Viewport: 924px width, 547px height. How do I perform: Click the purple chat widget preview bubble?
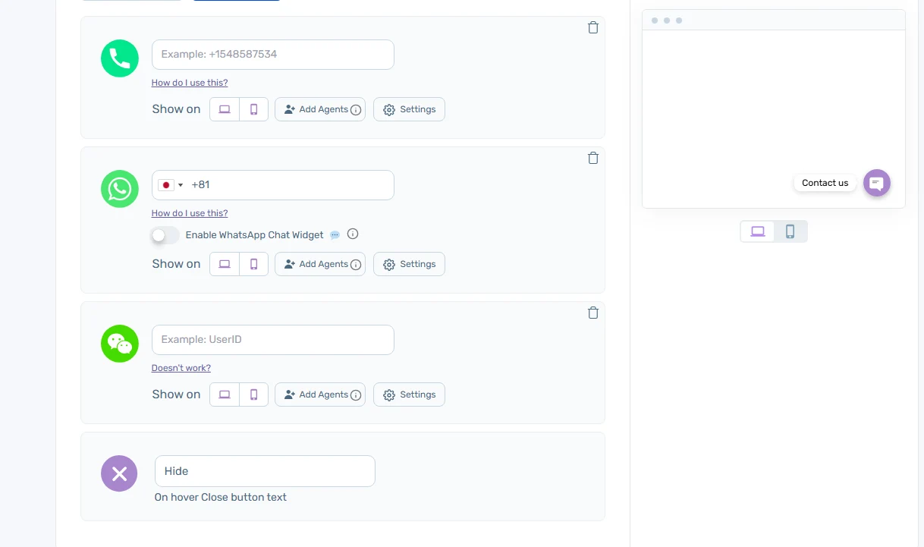876,183
